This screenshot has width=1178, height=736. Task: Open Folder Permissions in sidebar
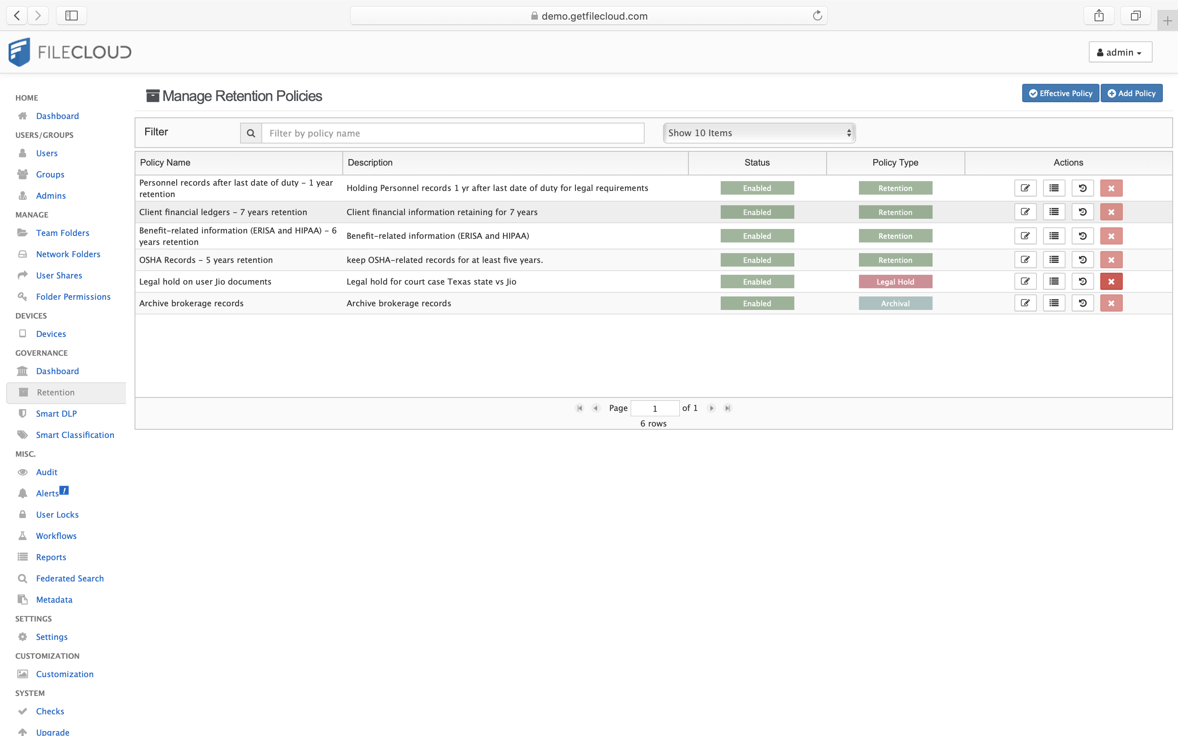pyautogui.click(x=73, y=296)
